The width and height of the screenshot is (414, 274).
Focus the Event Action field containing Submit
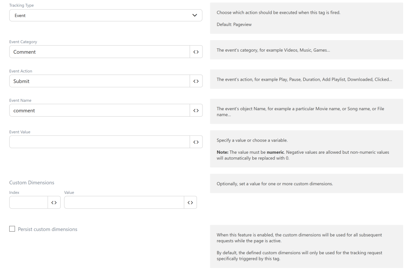(x=99, y=81)
